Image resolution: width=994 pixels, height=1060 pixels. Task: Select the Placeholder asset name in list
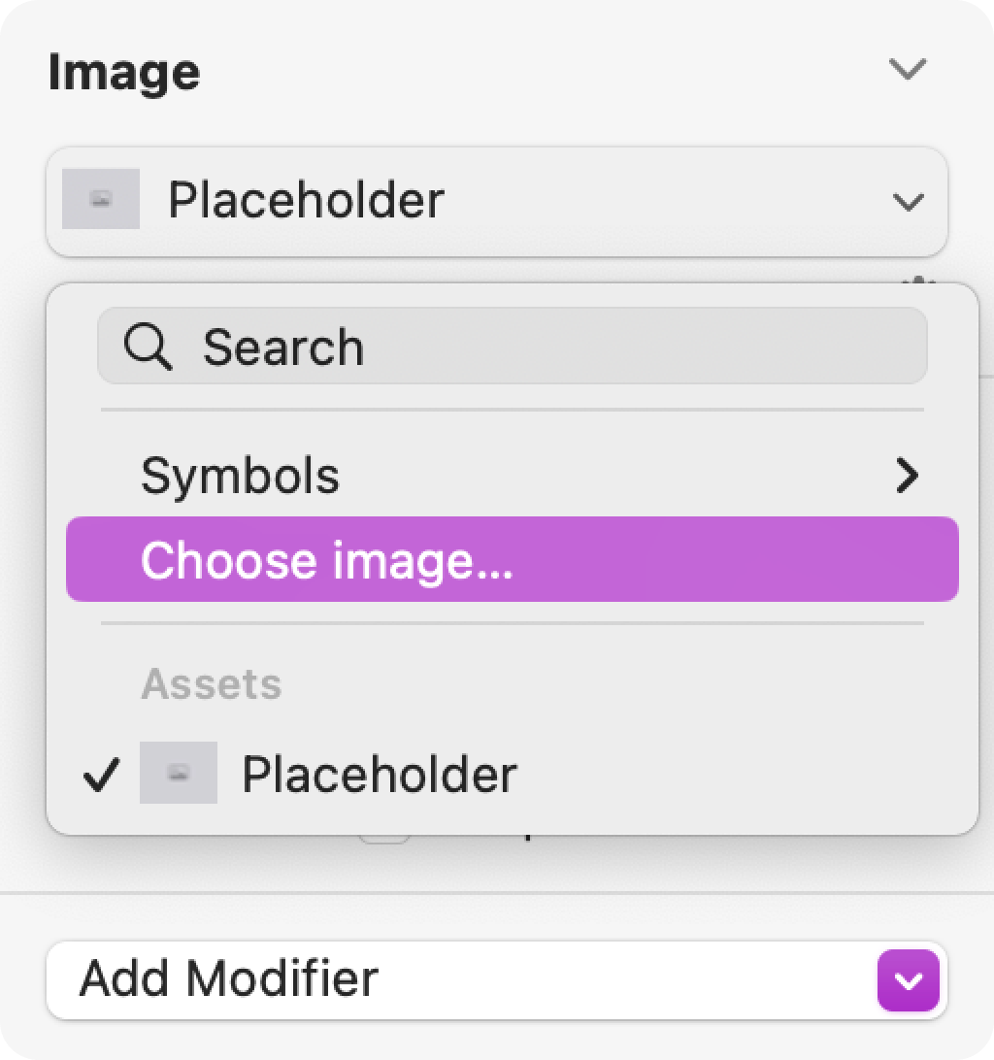380,774
